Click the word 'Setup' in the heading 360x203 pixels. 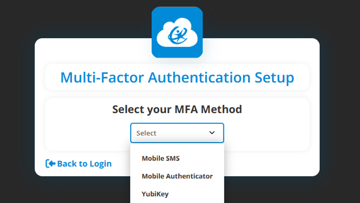(274, 78)
